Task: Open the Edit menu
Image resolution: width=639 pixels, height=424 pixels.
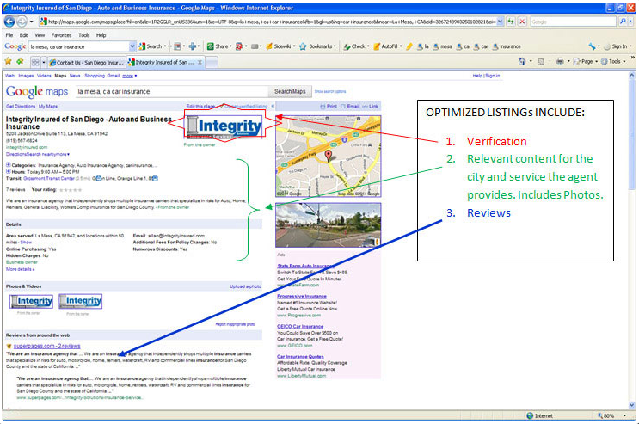Action: point(23,35)
